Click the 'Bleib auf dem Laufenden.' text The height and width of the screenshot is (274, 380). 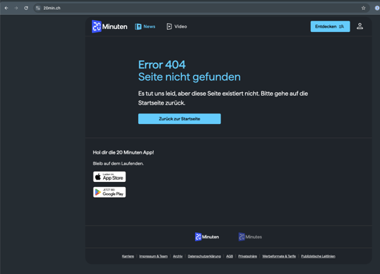pyautogui.click(x=118, y=163)
